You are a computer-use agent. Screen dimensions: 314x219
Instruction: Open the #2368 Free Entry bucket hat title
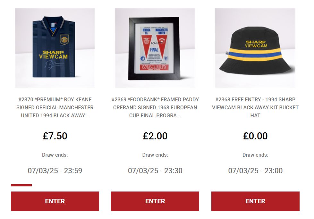coord(255,107)
